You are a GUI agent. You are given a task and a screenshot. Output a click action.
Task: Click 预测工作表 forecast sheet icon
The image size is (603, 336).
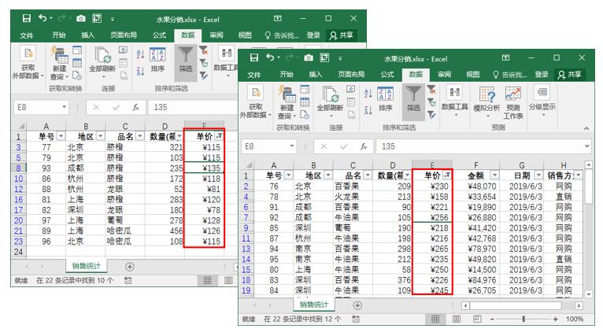click(x=513, y=102)
